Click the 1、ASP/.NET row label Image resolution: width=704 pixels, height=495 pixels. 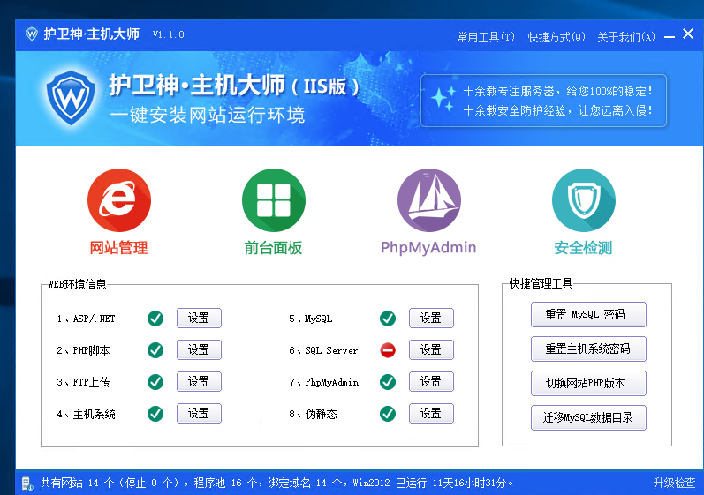pyautogui.click(x=86, y=319)
